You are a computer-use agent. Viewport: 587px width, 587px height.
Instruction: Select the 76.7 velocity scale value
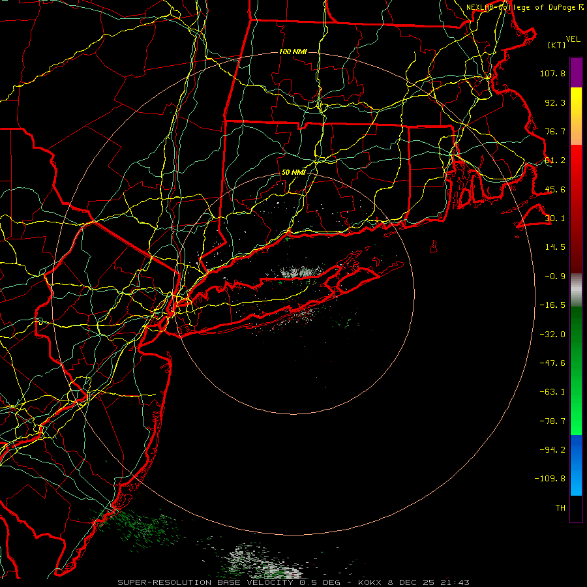555,131
